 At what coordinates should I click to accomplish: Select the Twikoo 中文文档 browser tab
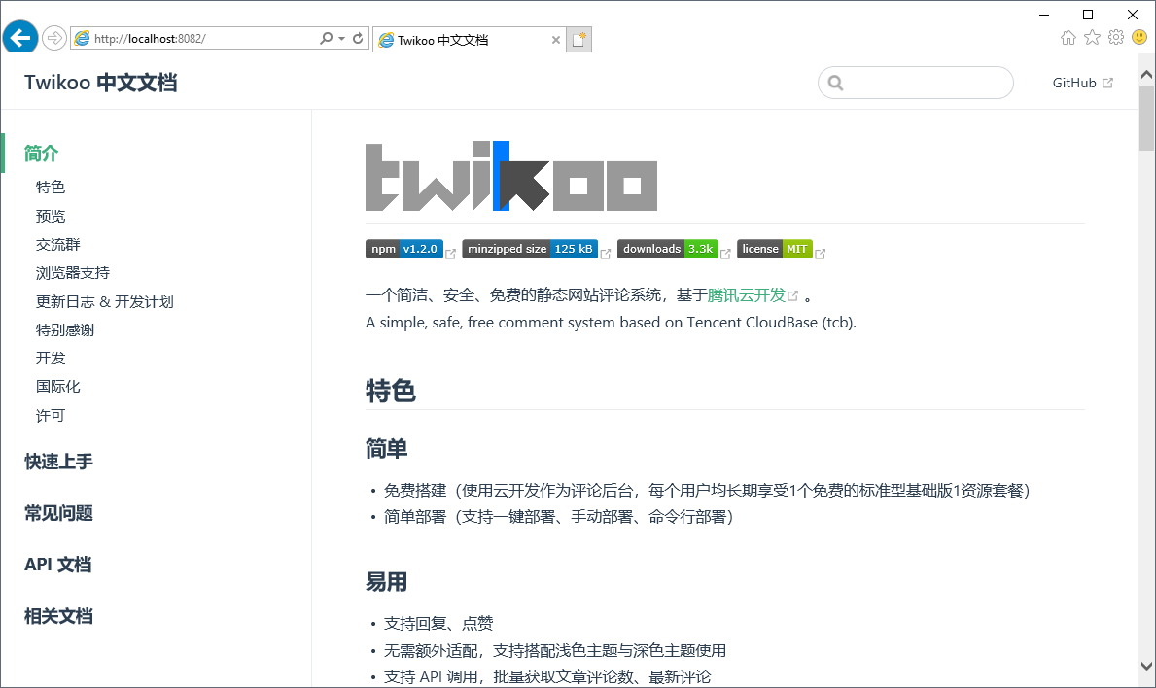click(469, 40)
